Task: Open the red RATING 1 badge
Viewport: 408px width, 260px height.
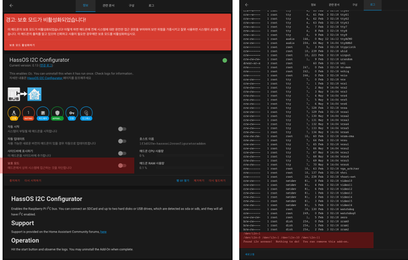Action: [28, 113]
